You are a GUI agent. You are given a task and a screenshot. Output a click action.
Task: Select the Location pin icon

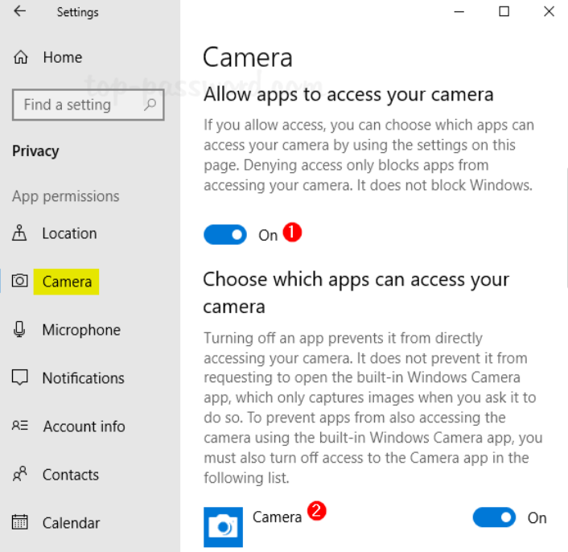pyautogui.click(x=19, y=233)
